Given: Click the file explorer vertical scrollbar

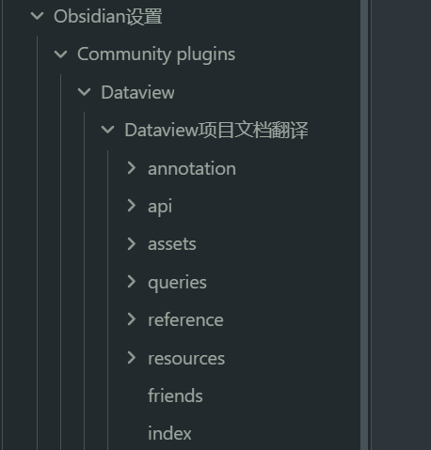Looking at the screenshot, I should [x=364, y=225].
